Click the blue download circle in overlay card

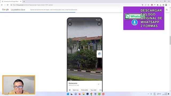pyautogui.click(x=134, y=22)
